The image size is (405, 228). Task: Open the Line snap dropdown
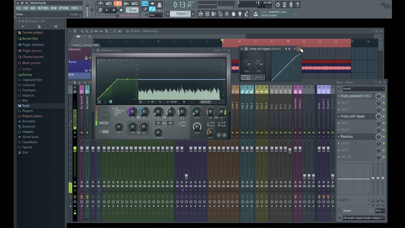coord(156,15)
